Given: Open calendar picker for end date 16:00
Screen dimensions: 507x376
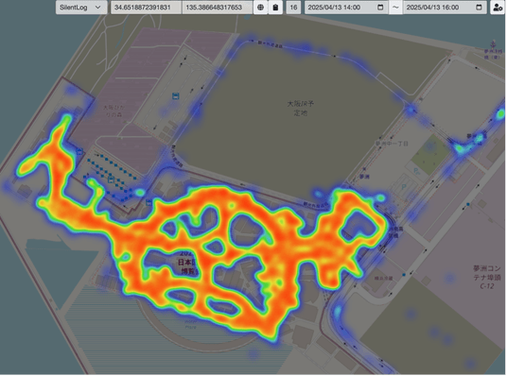Looking at the screenshot, I should click(479, 8).
